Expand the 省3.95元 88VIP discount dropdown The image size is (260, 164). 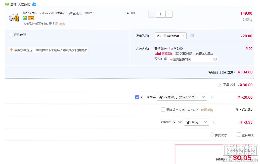click(196, 122)
